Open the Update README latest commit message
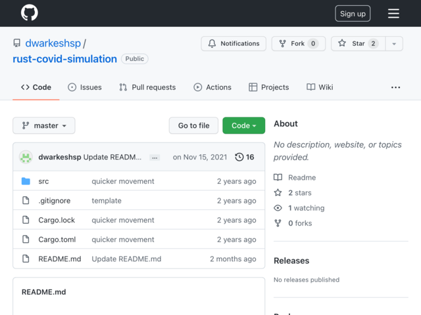The width and height of the screenshot is (421, 315). pos(112,157)
